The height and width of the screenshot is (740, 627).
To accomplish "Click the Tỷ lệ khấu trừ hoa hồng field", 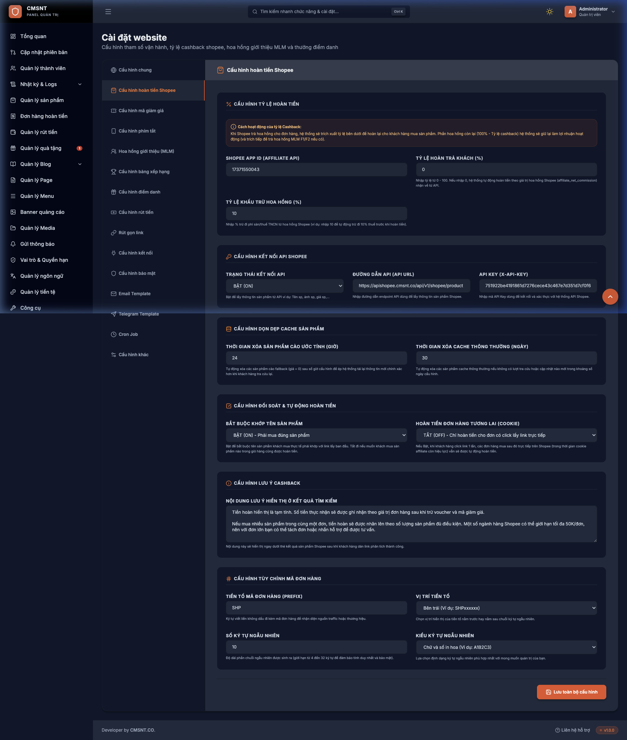I will 316,214.
